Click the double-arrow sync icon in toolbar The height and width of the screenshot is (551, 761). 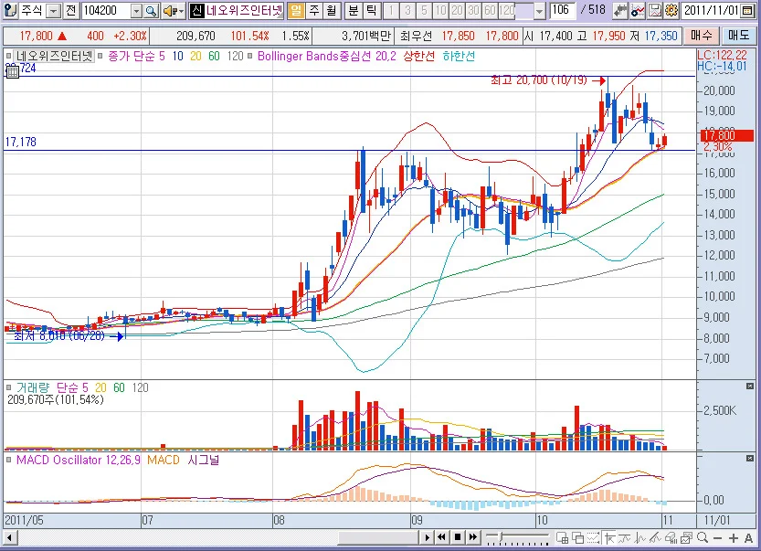[x=620, y=11]
